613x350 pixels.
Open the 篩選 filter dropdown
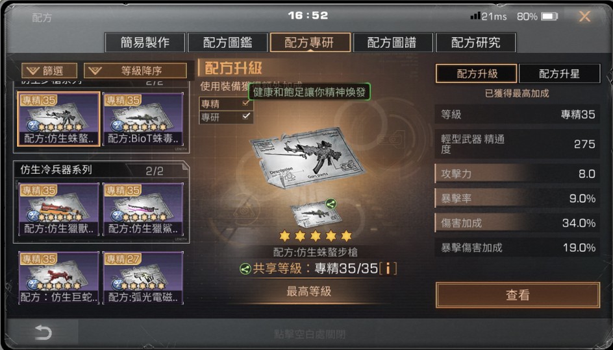[49, 71]
